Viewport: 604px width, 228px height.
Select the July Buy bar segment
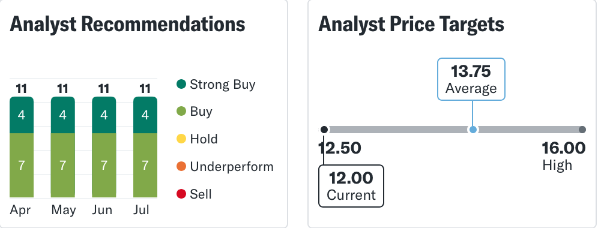(x=145, y=165)
